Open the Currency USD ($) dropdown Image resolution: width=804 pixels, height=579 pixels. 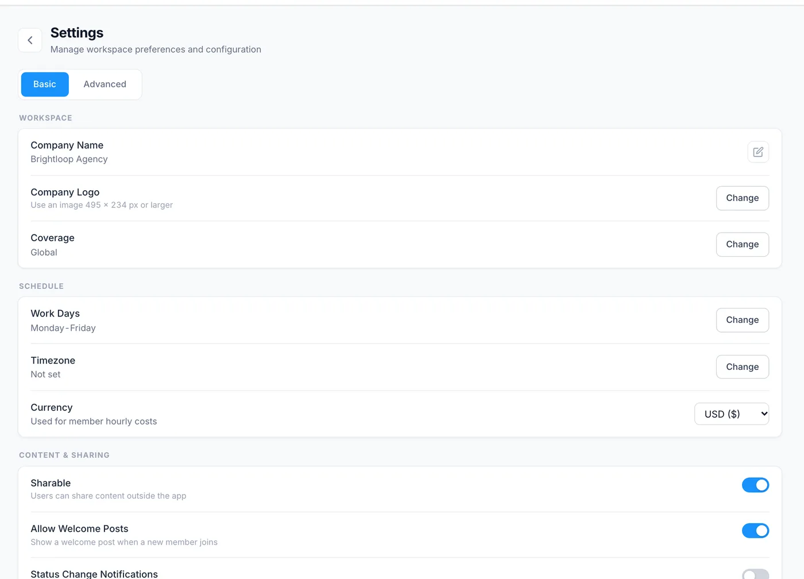(732, 414)
